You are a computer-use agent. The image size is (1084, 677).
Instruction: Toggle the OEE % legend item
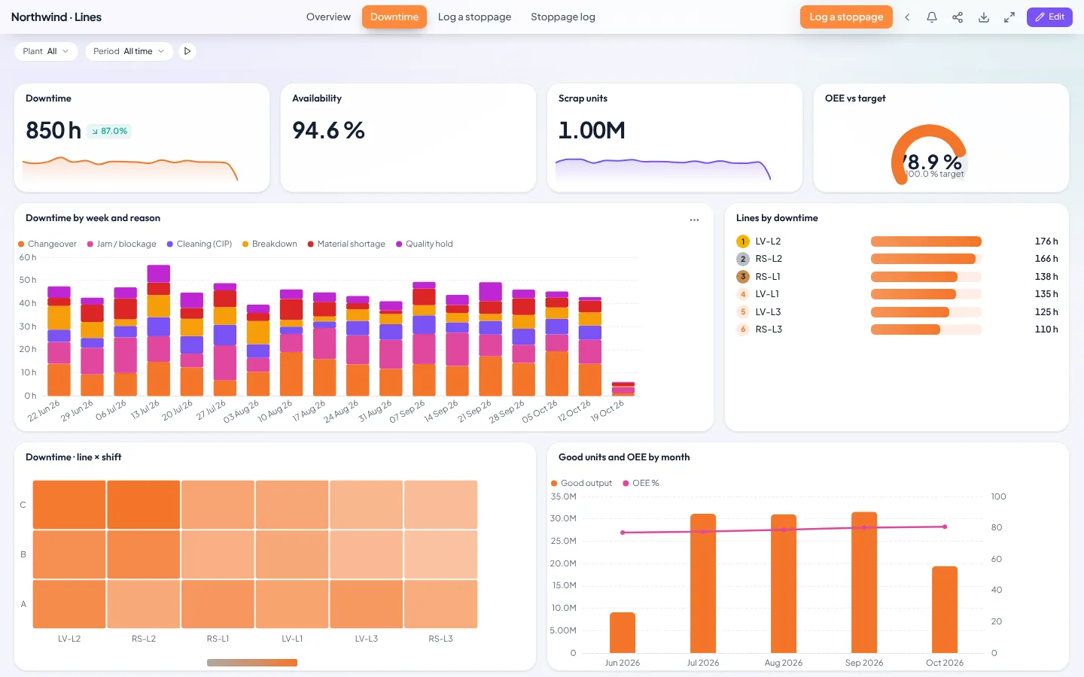coord(641,483)
